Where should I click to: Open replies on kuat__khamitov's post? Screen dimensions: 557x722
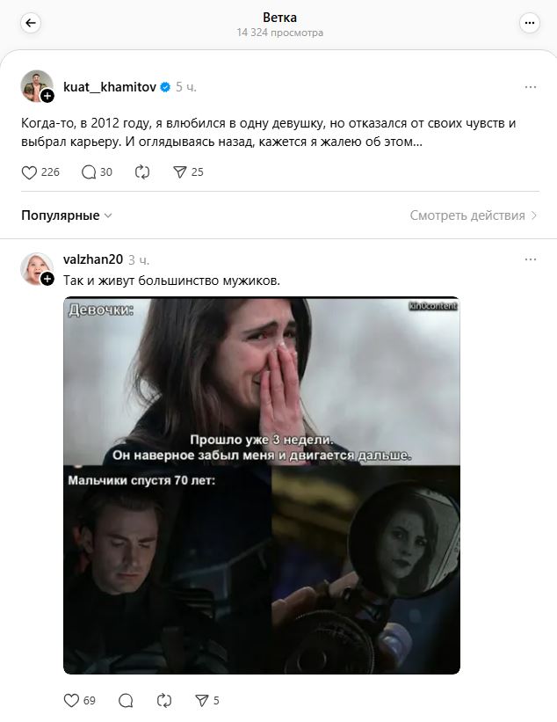coord(89,172)
